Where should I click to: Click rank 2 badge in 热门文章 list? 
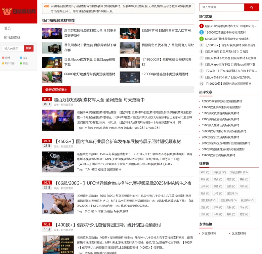[x=201, y=32]
